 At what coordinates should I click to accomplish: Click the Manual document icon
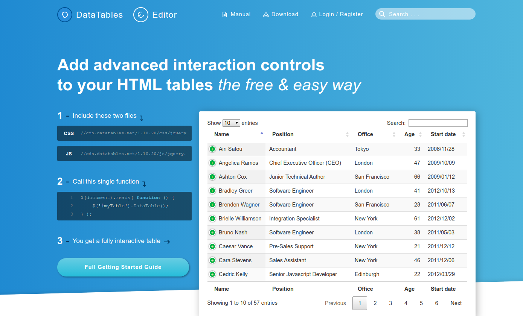(225, 15)
